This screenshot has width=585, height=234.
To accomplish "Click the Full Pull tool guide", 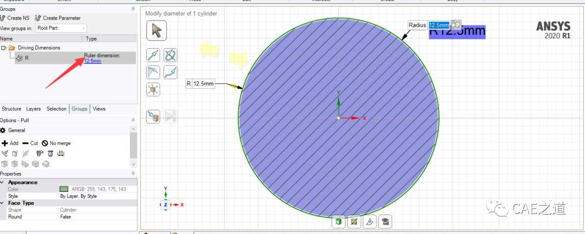I will click(x=170, y=116).
